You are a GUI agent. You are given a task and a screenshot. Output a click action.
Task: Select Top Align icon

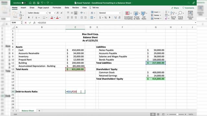click(68, 13)
